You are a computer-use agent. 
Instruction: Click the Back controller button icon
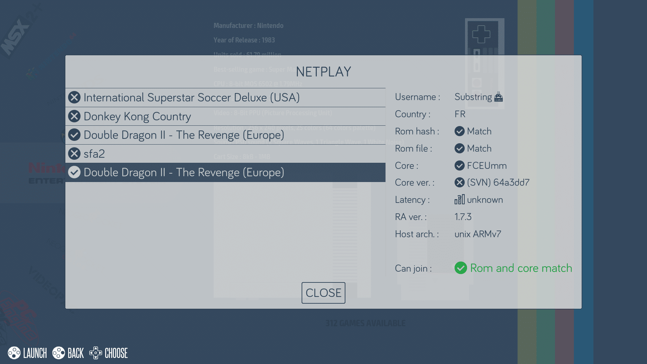[x=59, y=353]
